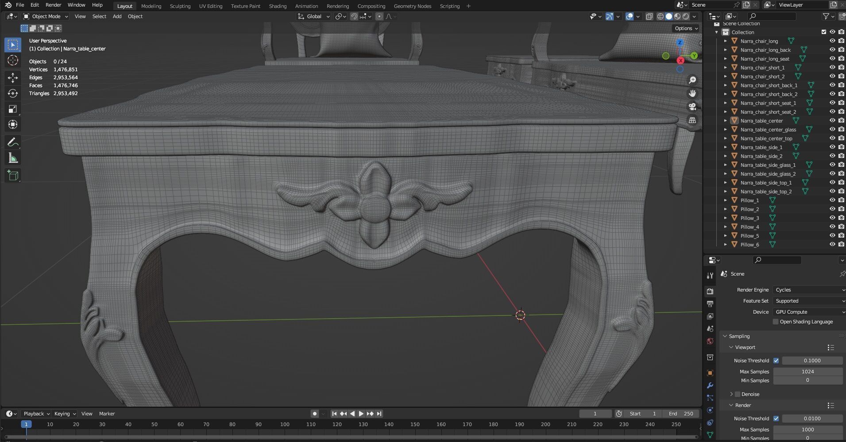Open the View Layer properties tab
This screenshot has width=846, height=442.
710,316
